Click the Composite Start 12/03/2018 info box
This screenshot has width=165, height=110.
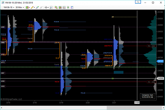(x=147, y=96)
